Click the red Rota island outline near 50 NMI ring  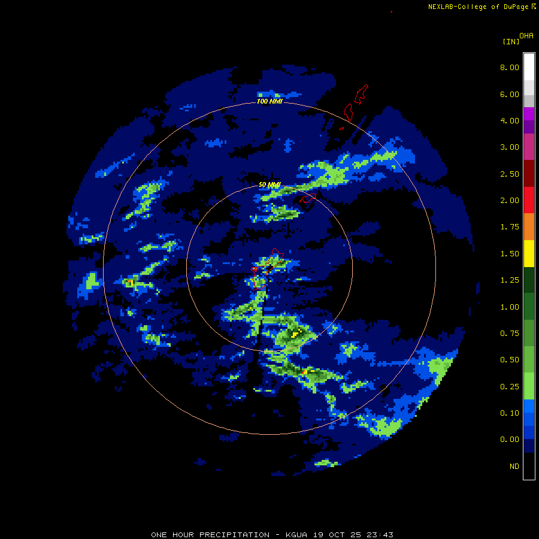tap(308, 198)
